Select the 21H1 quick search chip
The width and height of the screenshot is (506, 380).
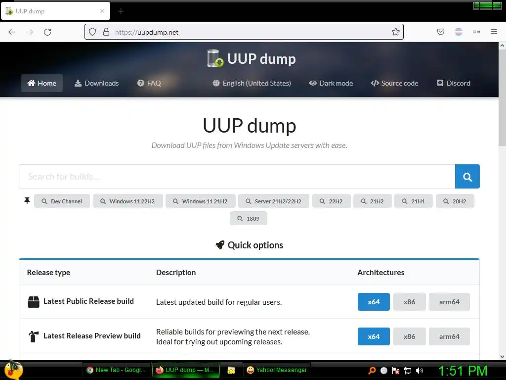click(414, 201)
